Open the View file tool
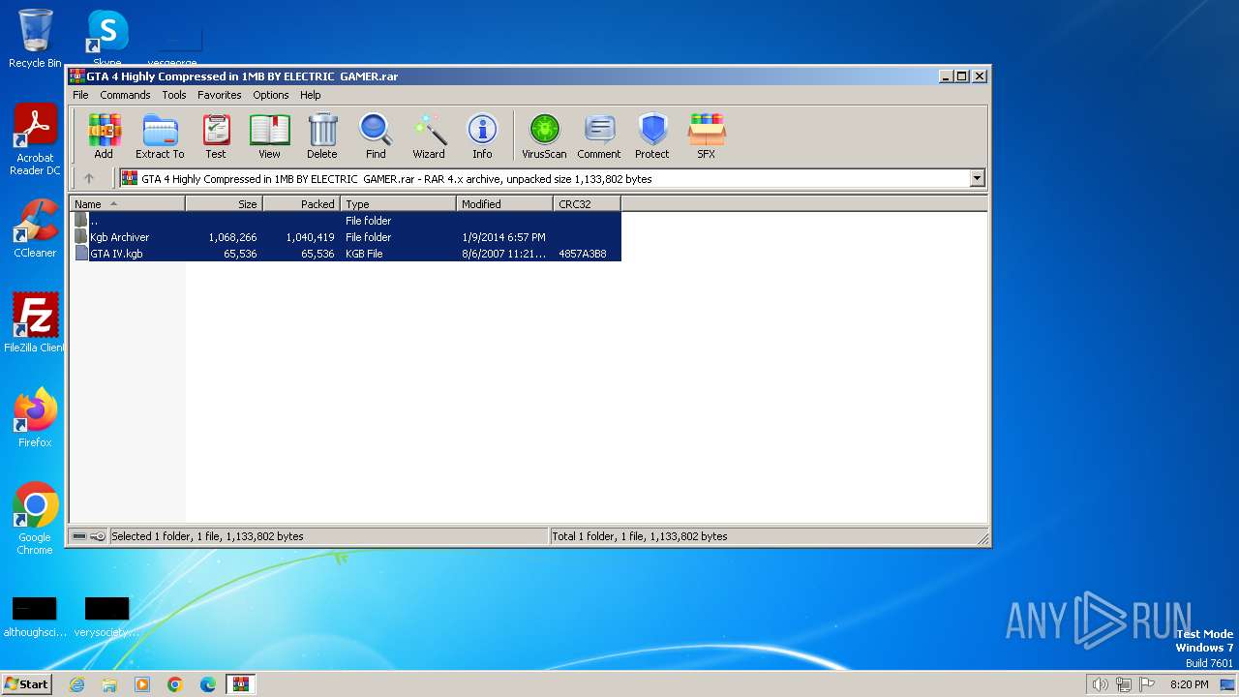The height and width of the screenshot is (697, 1239). pos(269,136)
